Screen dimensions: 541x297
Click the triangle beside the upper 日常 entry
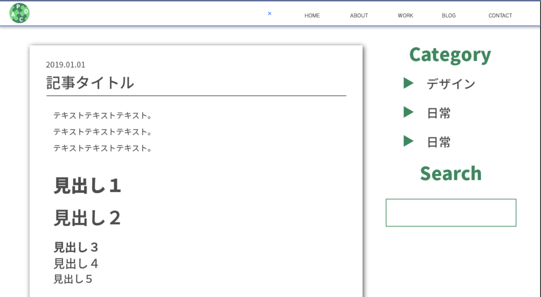[408, 112]
